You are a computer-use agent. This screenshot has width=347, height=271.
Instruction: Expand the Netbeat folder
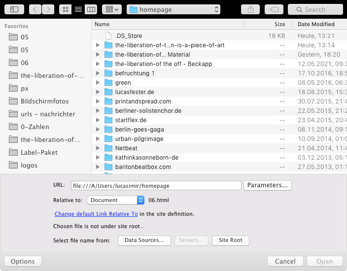[98, 148]
